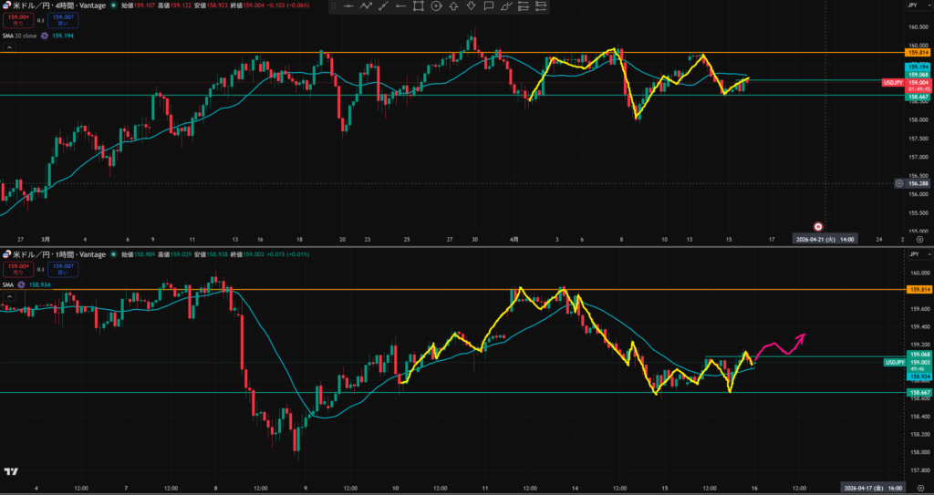Pick the trend line tool
Image resolution: width=934 pixels, height=495 pixels.
point(384,6)
